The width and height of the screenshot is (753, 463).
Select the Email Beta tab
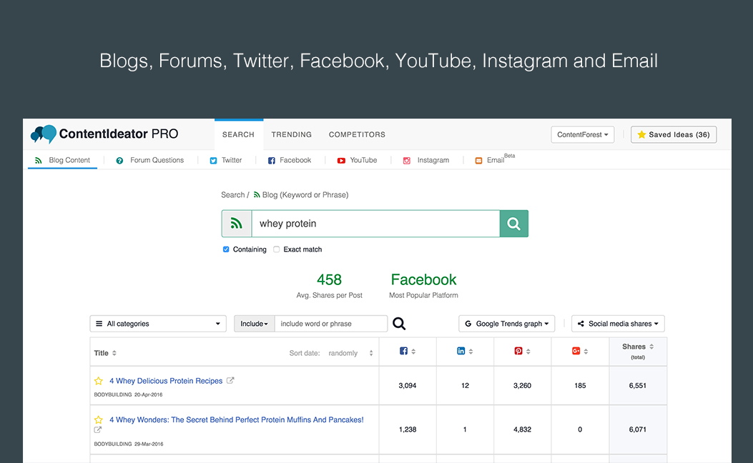pyautogui.click(x=495, y=159)
